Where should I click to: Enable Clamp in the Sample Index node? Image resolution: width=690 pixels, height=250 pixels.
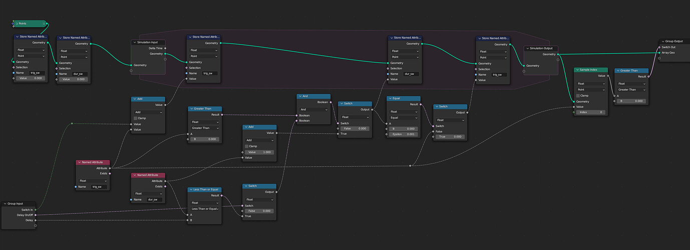pos(578,95)
